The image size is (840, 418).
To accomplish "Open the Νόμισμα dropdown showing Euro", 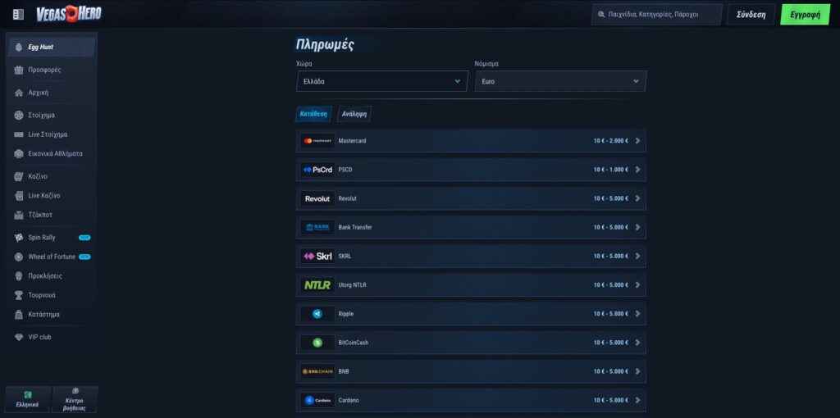I will (x=560, y=81).
